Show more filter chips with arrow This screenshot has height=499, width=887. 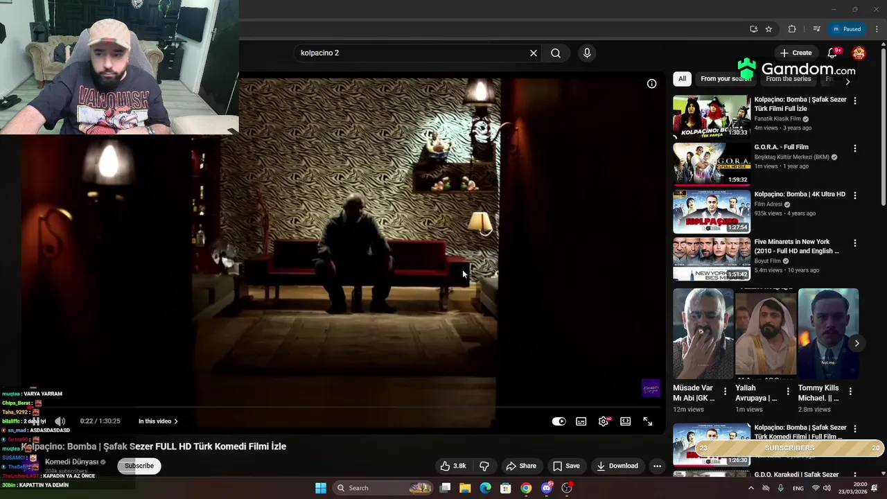tap(848, 82)
